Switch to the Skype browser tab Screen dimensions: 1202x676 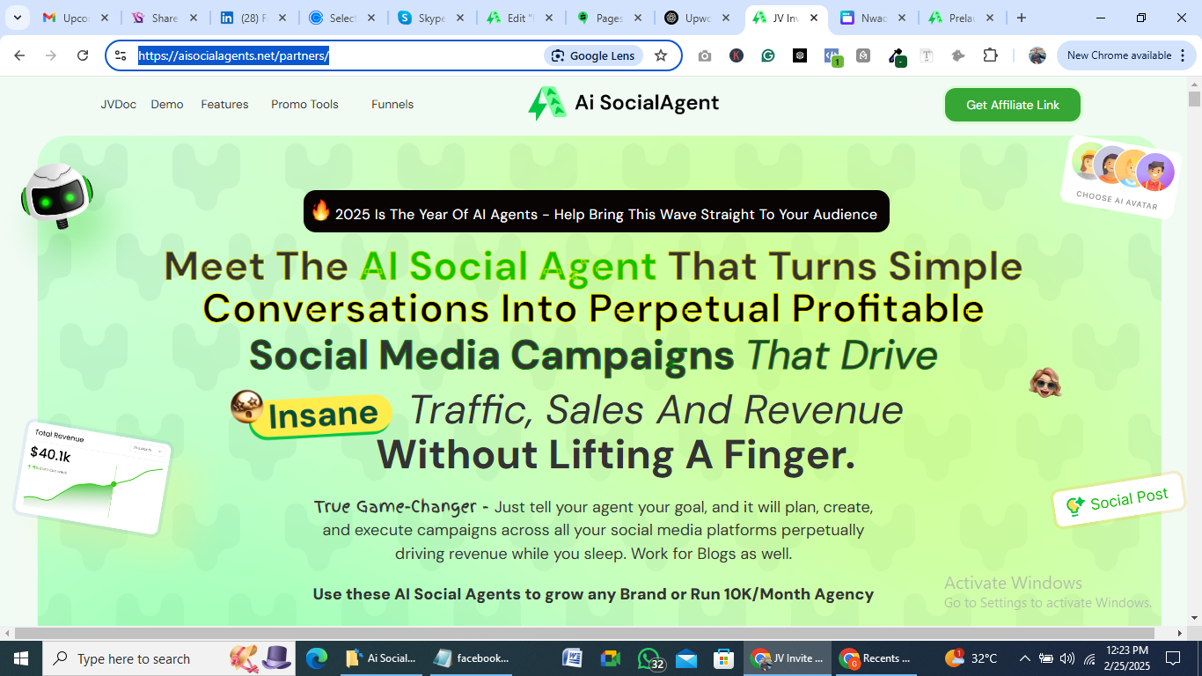431,18
